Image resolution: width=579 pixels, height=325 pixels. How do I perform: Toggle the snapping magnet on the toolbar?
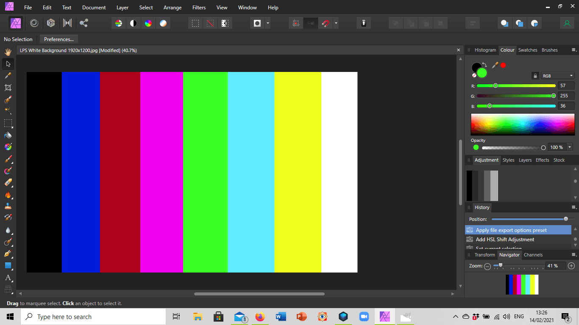click(326, 23)
